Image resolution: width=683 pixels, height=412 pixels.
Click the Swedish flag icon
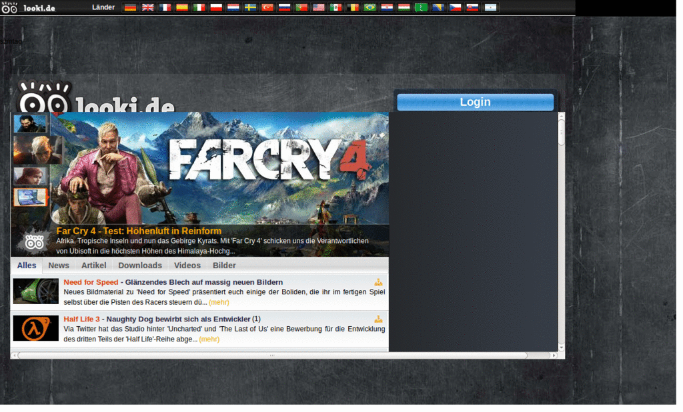(x=250, y=7)
